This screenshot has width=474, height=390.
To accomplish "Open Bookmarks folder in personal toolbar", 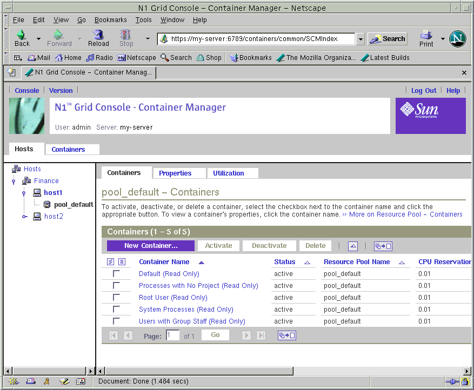I will [250, 58].
